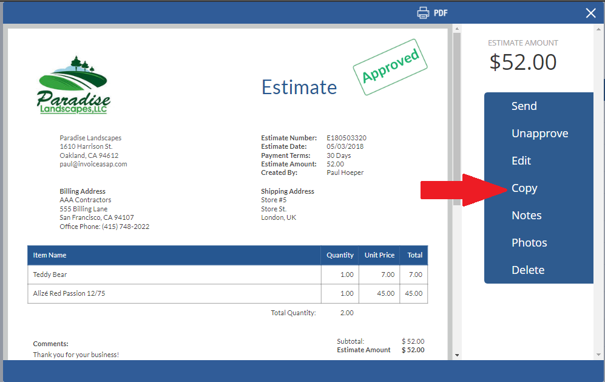Open the PDF view of the estimate

[x=441, y=12]
